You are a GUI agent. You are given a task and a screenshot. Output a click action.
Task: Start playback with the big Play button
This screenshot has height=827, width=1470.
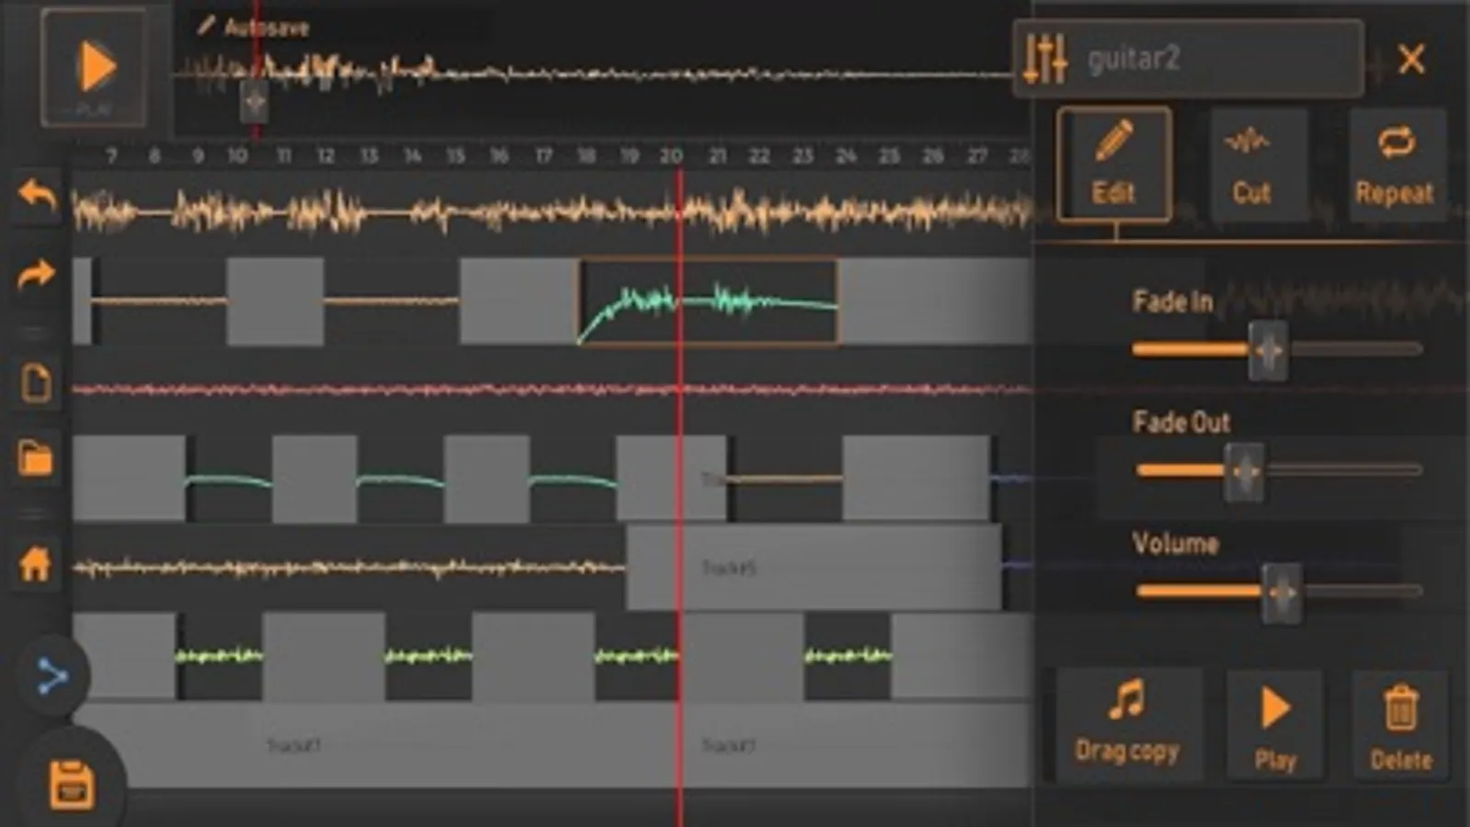[x=94, y=68]
